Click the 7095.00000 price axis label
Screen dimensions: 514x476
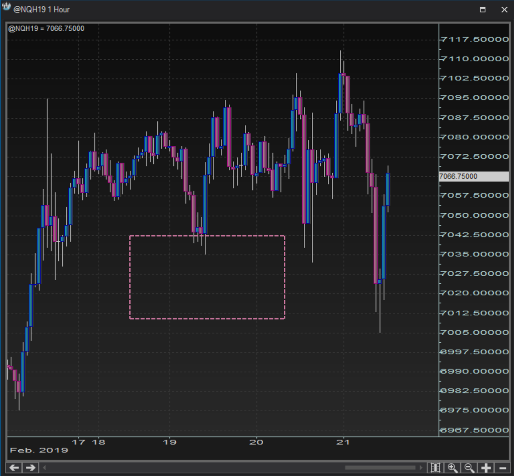tap(475, 98)
